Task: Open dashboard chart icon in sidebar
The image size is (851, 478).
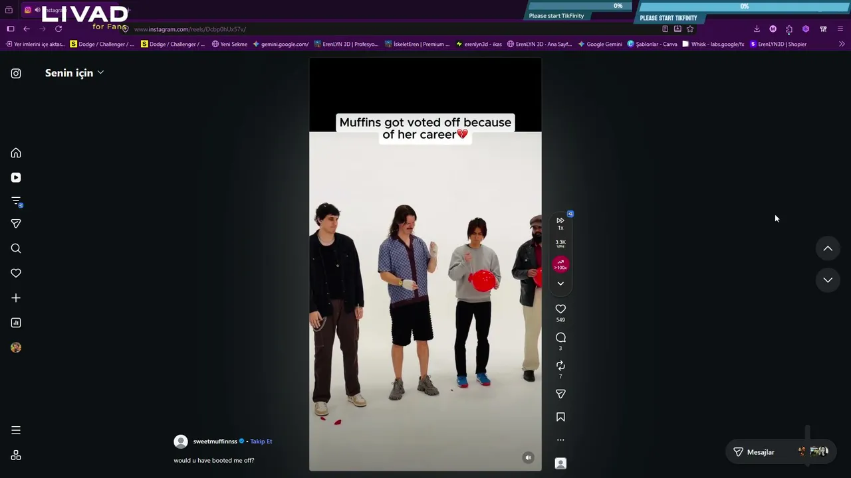Action: 16,323
